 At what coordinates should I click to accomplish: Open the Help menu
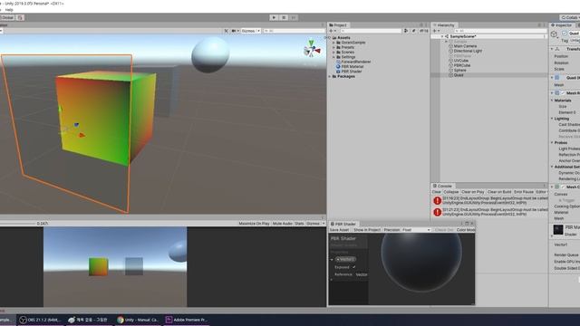pyautogui.click(x=9, y=10)
